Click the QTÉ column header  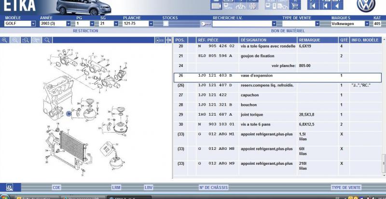tap(344, 40)
